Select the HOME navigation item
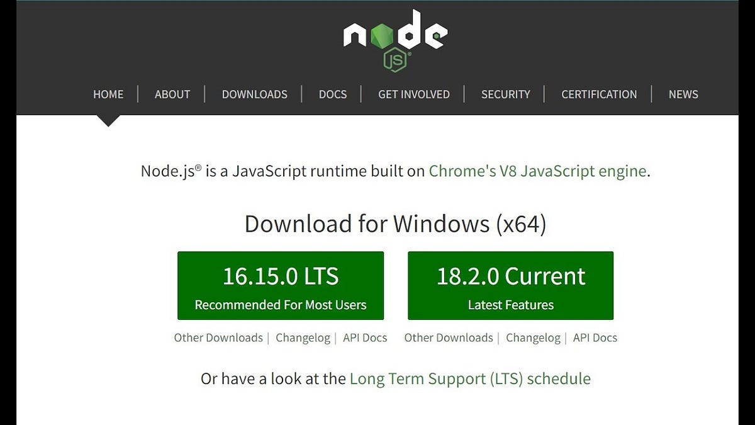Viewport: 755px width, 425px height. (x=108, y=94)
